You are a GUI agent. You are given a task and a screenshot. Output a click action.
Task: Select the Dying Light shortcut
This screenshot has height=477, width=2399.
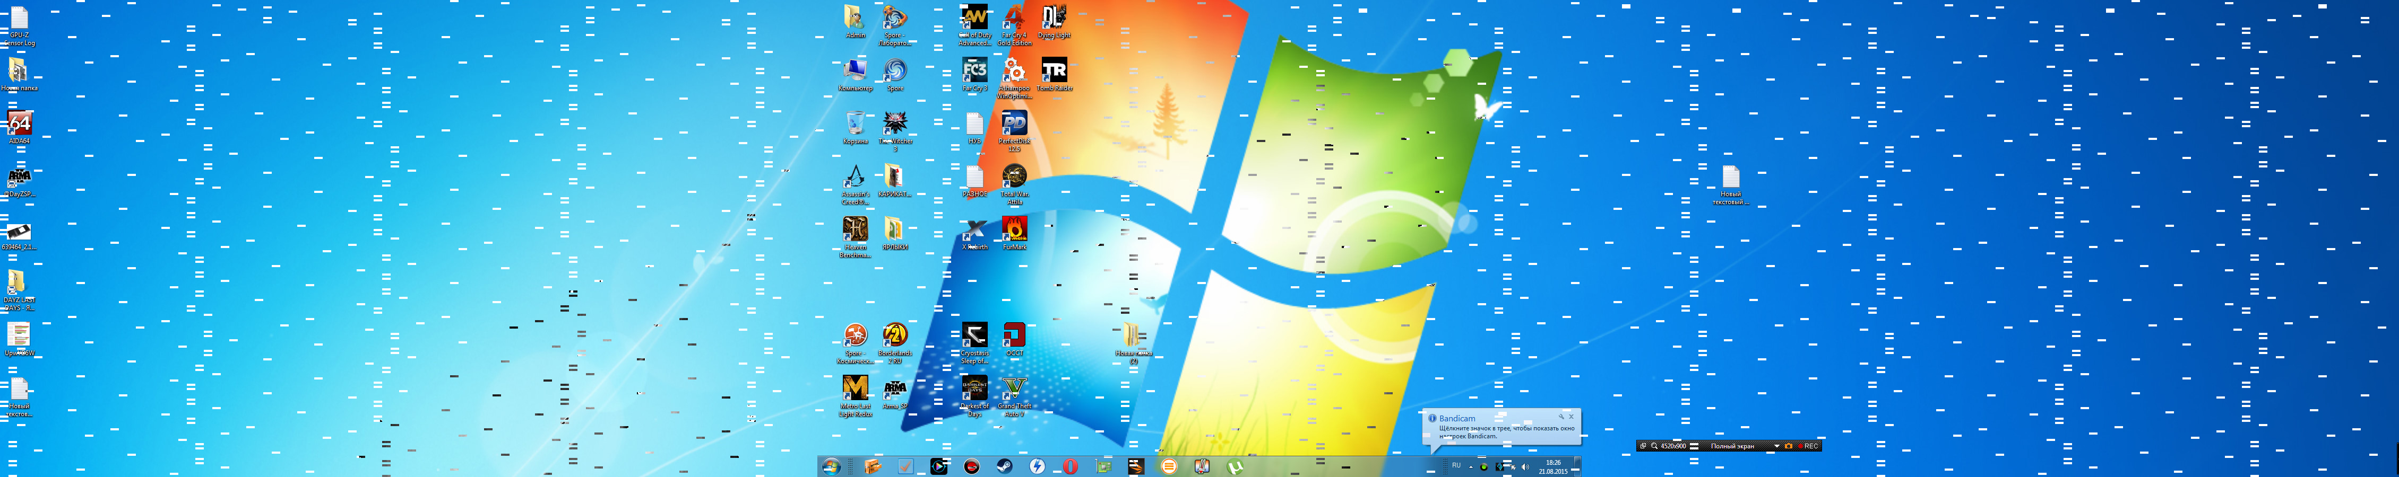click(x=1054, y=22)
